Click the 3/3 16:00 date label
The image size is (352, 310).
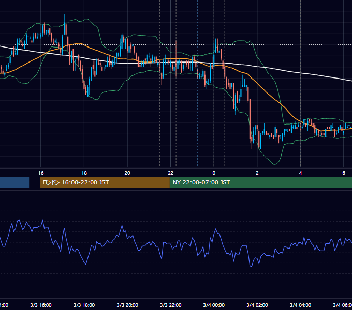point(41,305)
